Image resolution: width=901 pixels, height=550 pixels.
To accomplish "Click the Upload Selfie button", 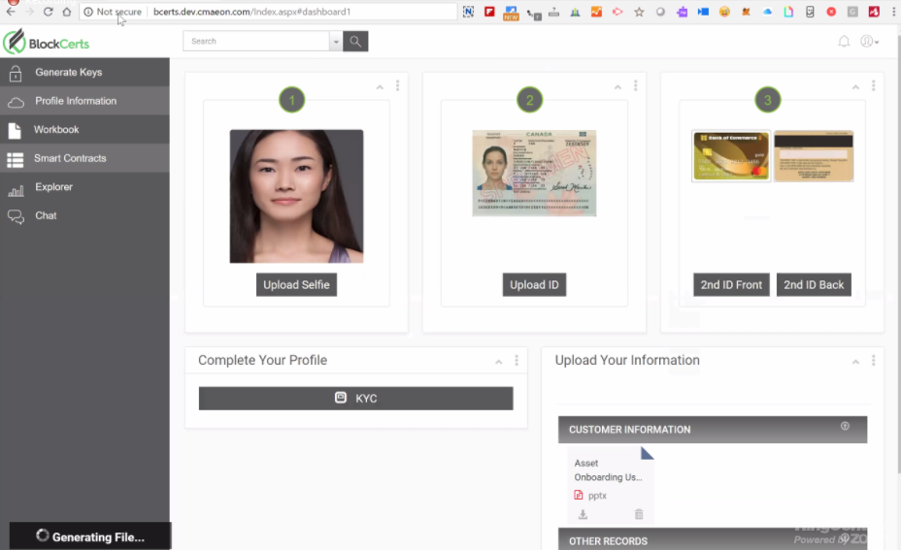I will (x=296, y=285).
